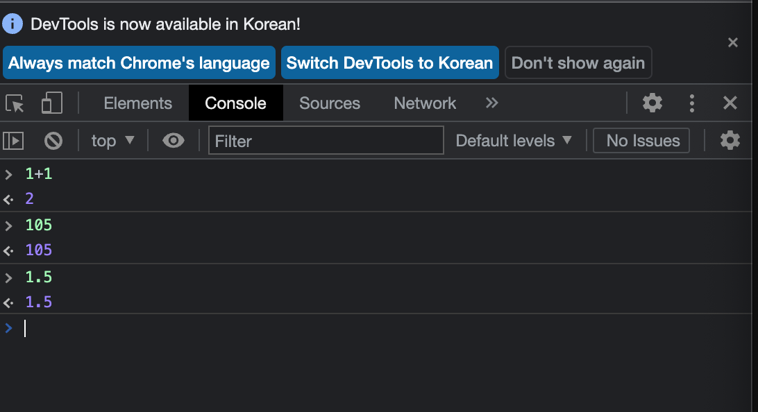Click Switch DevTools to Korean button
Viewport: 758px width, 412px height.
click(x=389, y=63)
